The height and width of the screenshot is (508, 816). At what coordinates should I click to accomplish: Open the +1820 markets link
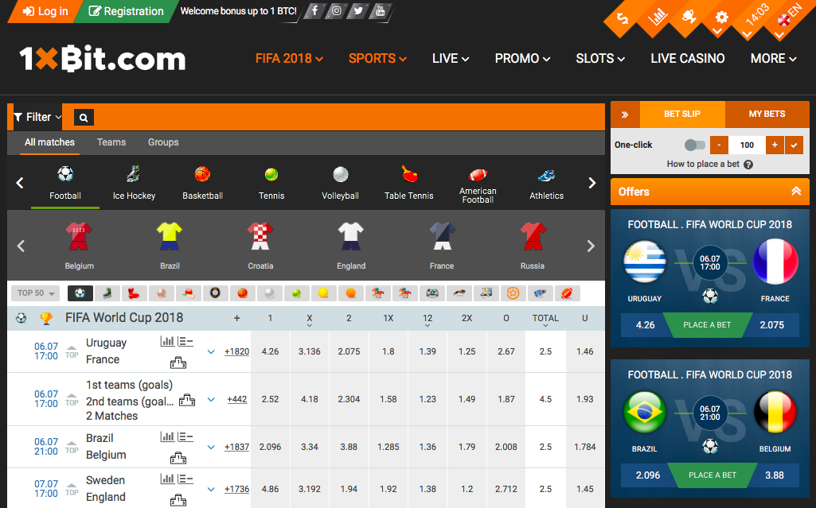(x=236, y=351)
